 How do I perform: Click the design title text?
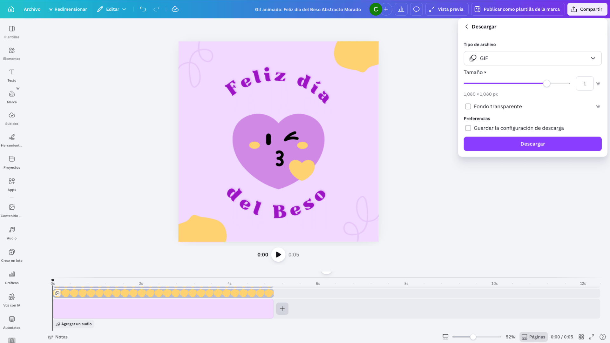(x=308, y=10)
